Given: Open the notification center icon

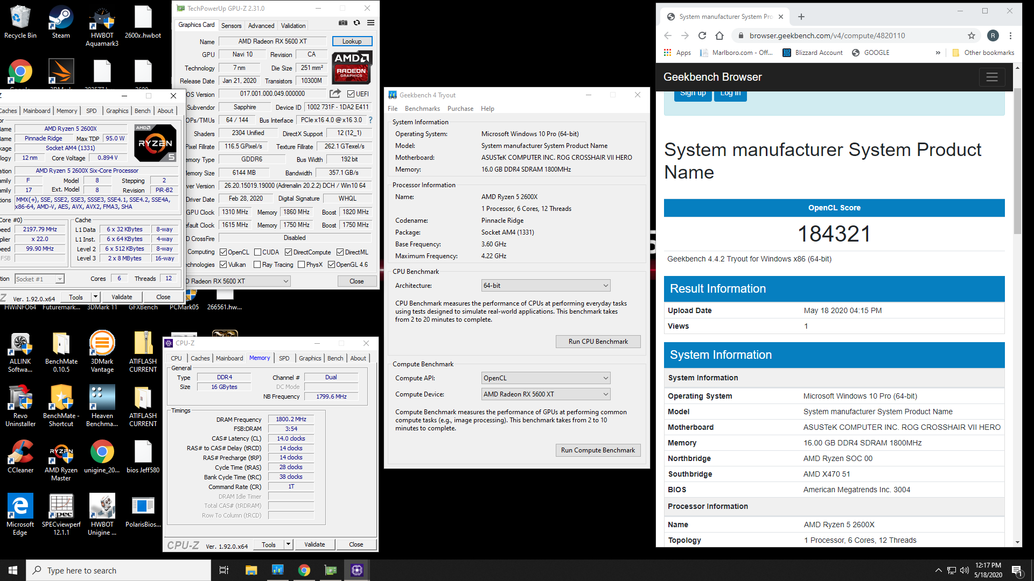Looking at the screenshot, I should coord(1017,571).
